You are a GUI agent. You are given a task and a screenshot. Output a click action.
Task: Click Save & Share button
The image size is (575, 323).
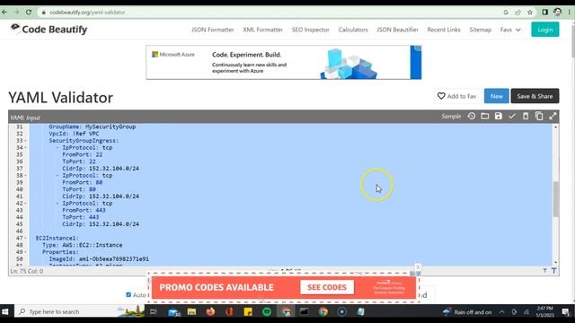(x=535, y=96)
